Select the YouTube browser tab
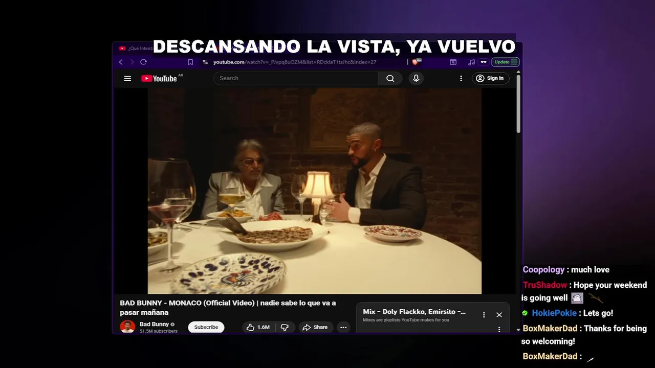655x368 pixels. [x=136, y=49]
